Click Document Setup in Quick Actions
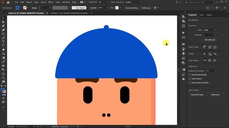This screenshot has width=229, height=128. tap(197, 95)
